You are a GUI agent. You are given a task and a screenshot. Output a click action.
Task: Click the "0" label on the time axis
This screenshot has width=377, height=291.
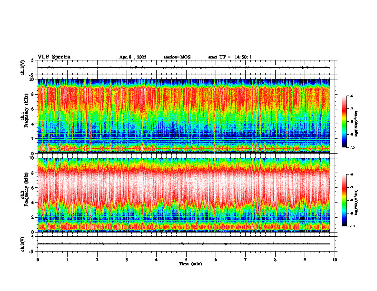coord(38,260)
